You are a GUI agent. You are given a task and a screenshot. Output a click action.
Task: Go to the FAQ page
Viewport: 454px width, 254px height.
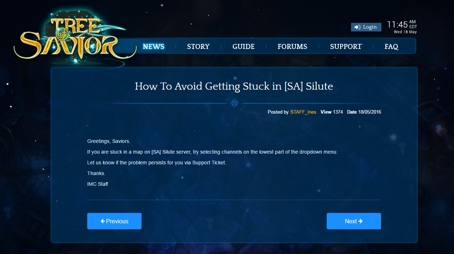click(x=391, y=46)
